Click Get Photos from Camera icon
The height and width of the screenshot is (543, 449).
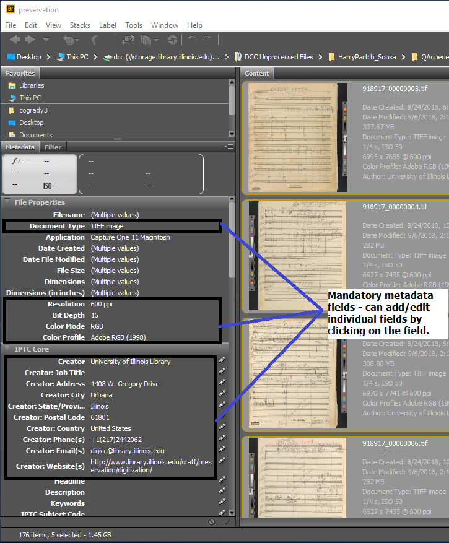point(128,40)
